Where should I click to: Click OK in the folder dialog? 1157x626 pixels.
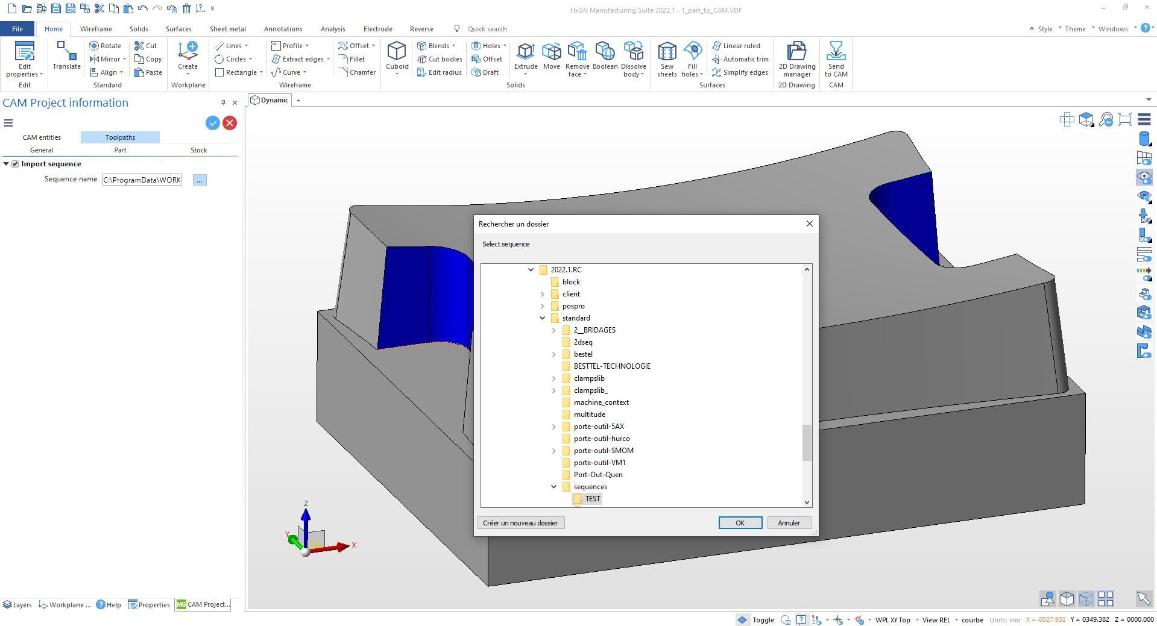(740, 523)
